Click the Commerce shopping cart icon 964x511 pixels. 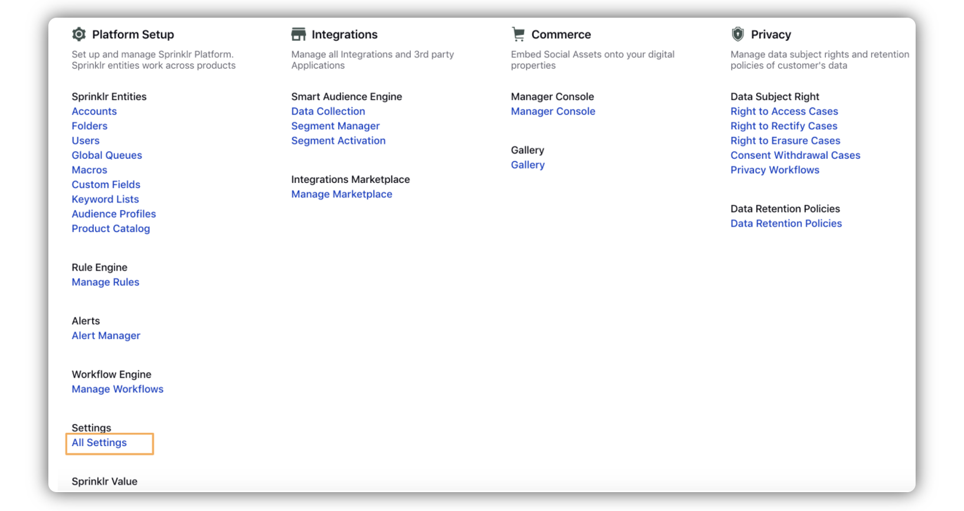[518, 34]
